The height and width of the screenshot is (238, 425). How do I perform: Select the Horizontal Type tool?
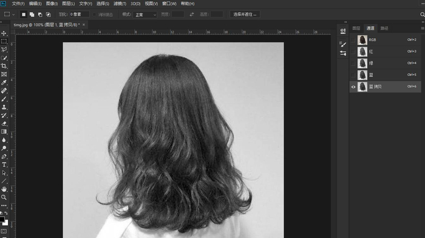[x=4, y=165]
